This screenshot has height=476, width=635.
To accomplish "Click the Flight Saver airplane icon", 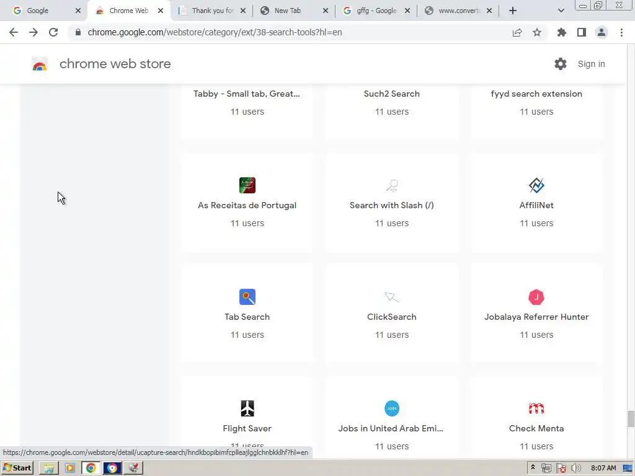I will [x=247, y=408].
